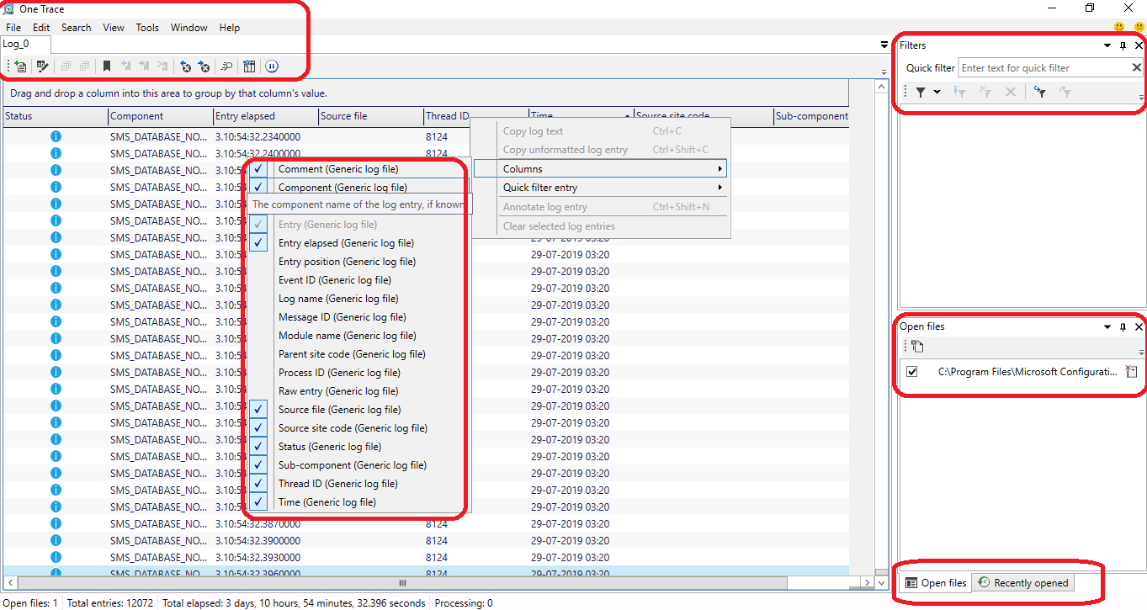This screenshot has width=1147, height=610.
Task: Switch to the Recently opened tab
Action: pyautogui.click(x=1023, y=582)
